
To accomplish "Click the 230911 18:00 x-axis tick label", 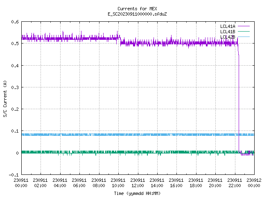I will (x=196, y=183).
